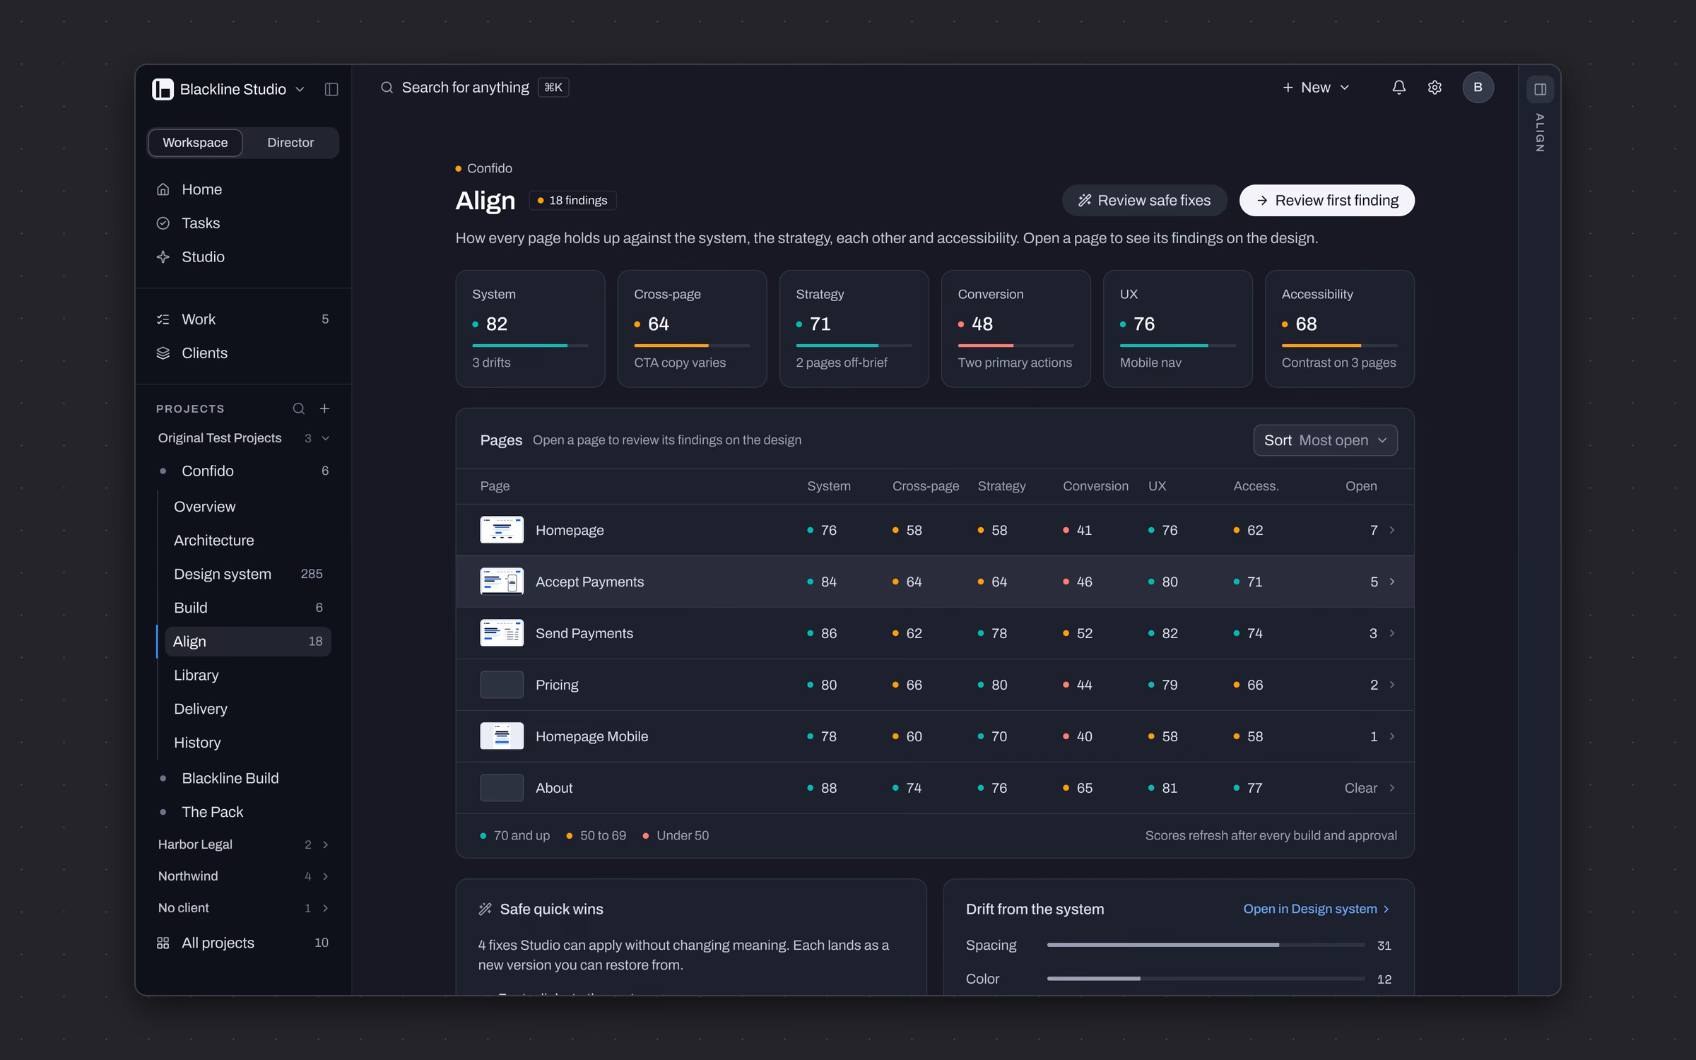Search projects with the magnifier icon
Image resolution: width=1696 pixels, height=1060 pixels.
tap(299, 408)
